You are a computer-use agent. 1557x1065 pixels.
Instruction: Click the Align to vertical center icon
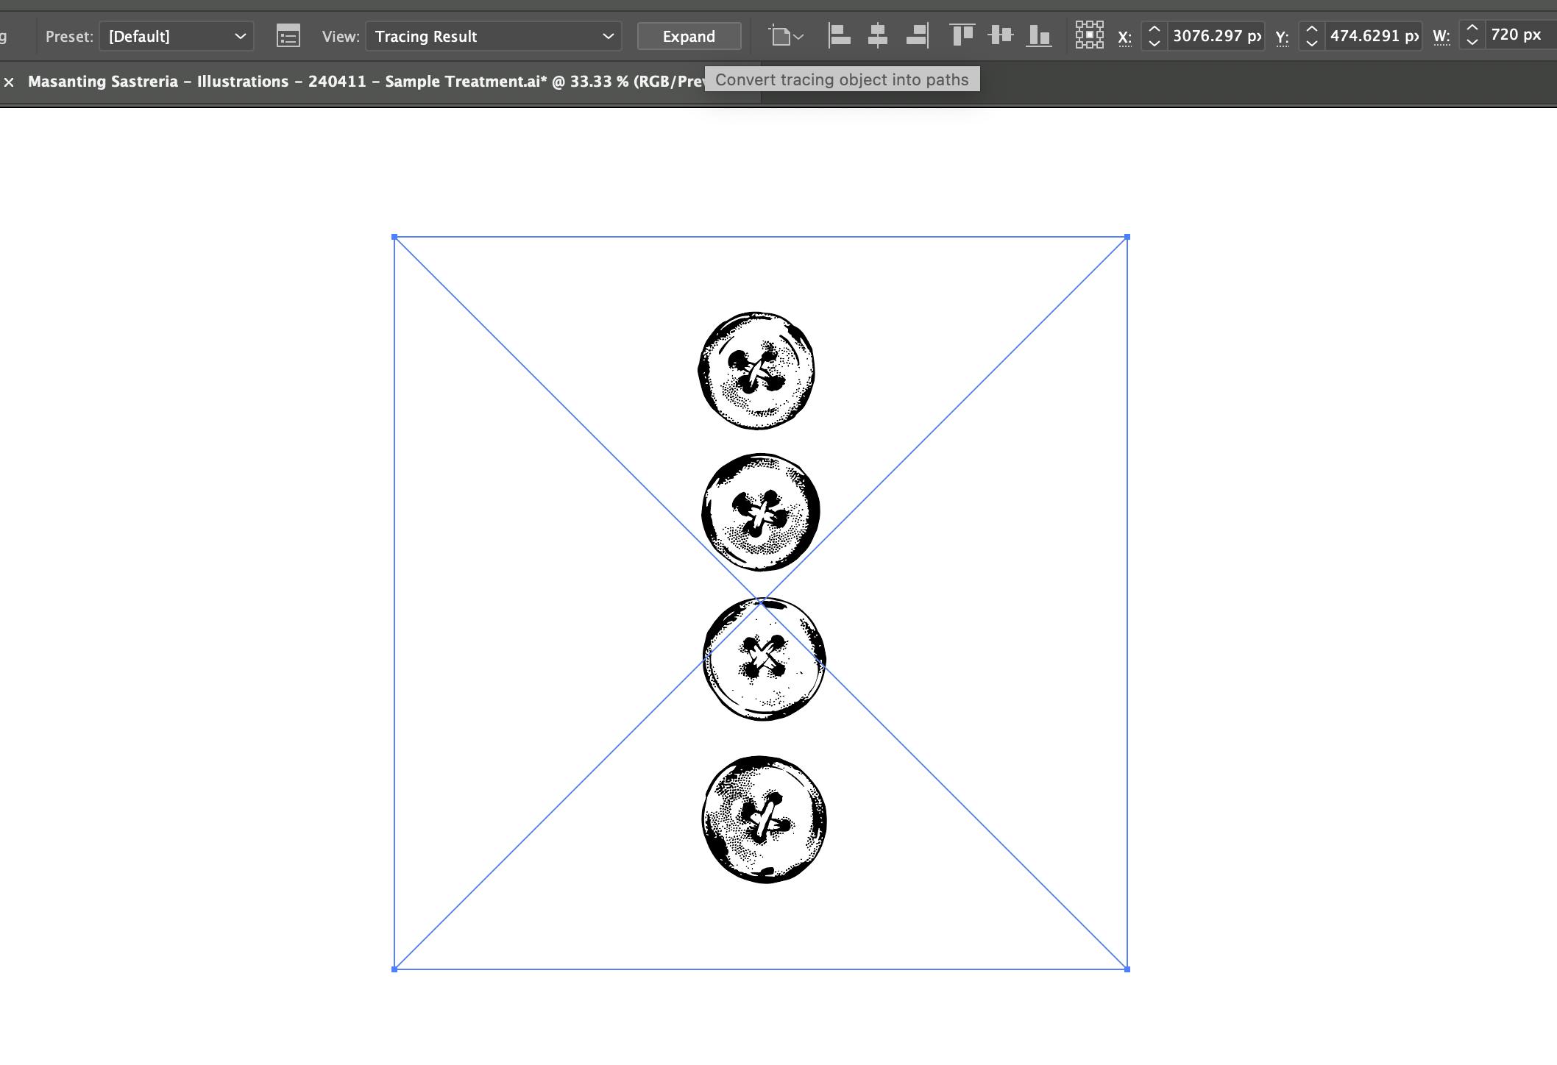(1000, 35)
